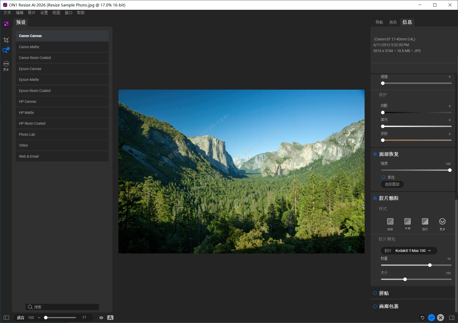Select the Zoom and Pan view tool
The height and width of the screenshot is (323, 458).
[6, 50]
